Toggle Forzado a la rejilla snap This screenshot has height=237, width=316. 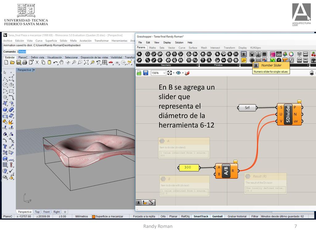(144, 216)
